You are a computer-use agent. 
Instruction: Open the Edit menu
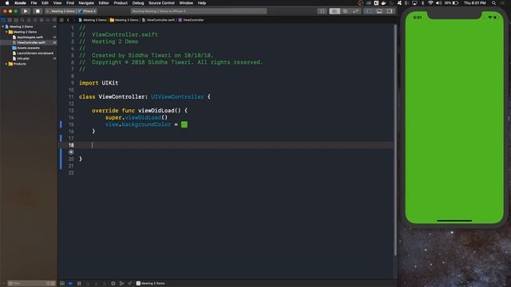pyautogui.click(x=45, y=3)
